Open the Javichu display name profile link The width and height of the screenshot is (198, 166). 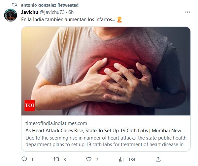pyautogui.click(x=29, y=12)
